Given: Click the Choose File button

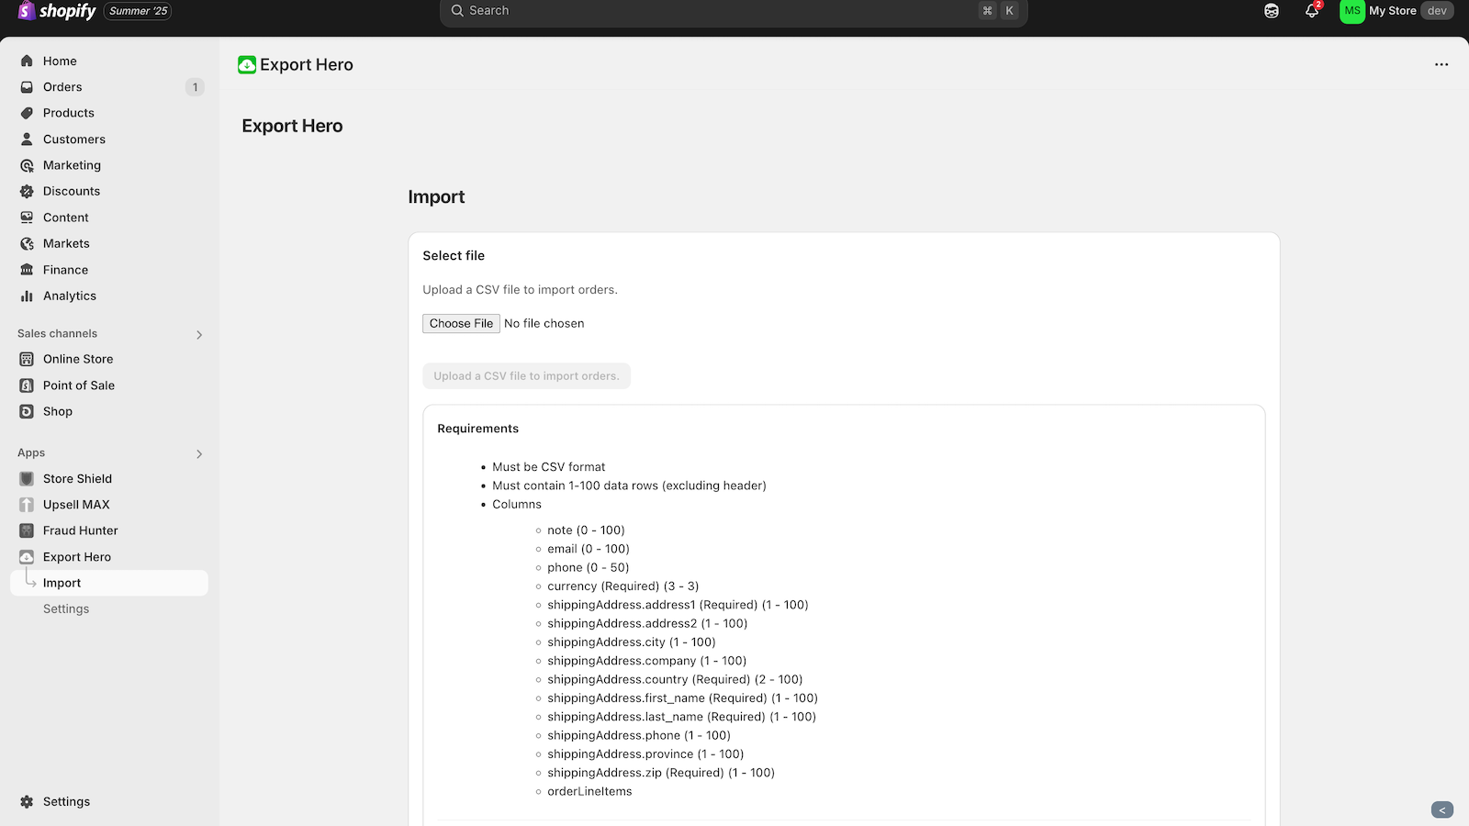Looking at the screenshot, I should click(461, 324).
